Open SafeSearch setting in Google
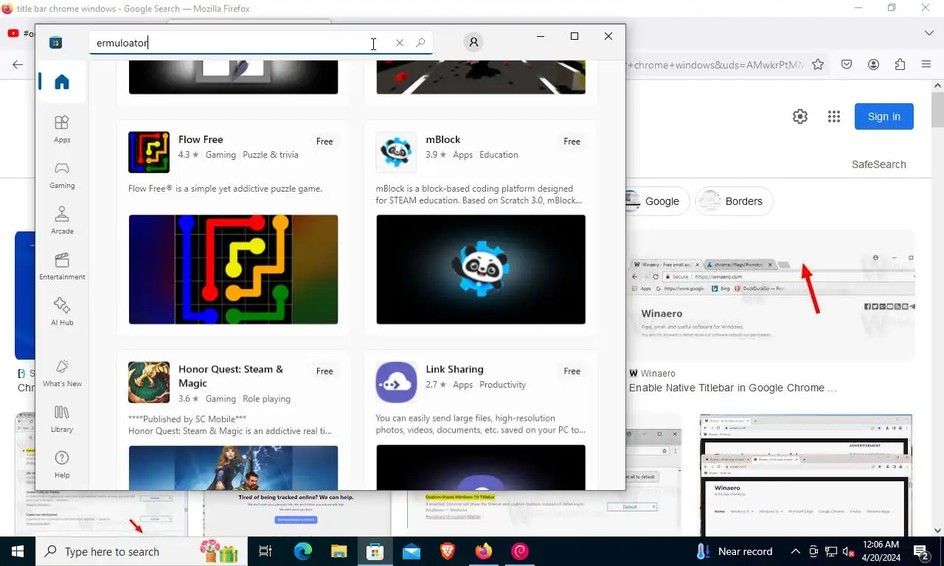 878,164
